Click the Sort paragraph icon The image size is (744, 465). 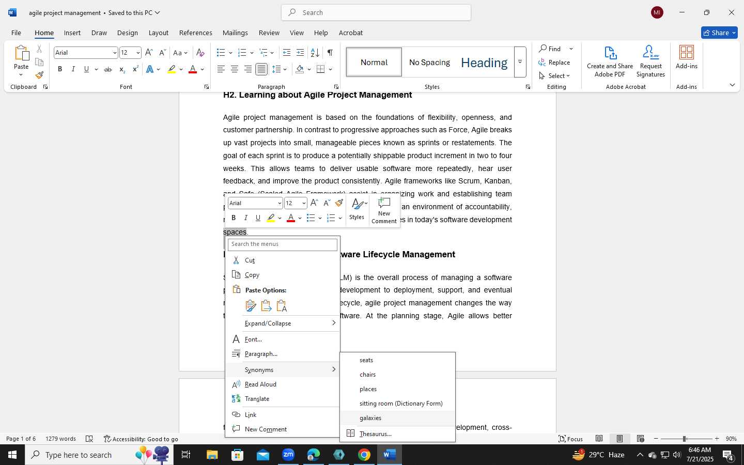pyautogui.click(x=315, y=53)
